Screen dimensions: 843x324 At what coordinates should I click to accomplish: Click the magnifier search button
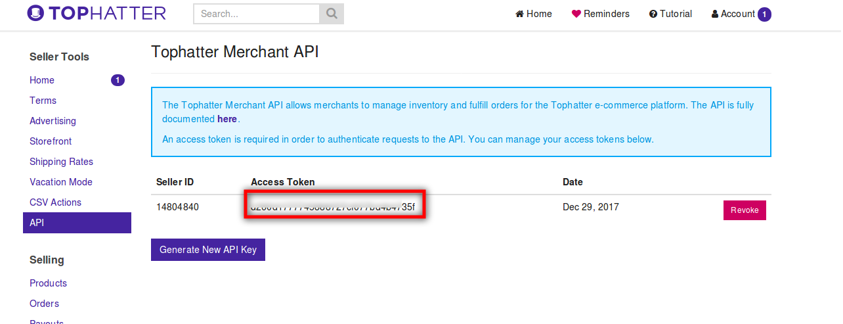point(332,14)
